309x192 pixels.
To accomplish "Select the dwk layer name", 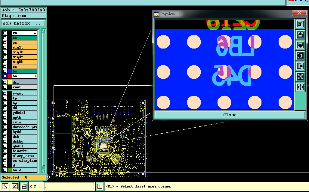I will (x=24, y=137).
